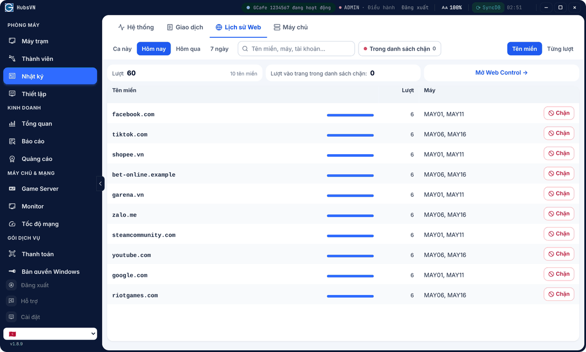Screen dimensions: 586x352
Task: Click the domain search input field
Action: click(x=296, y=49)
